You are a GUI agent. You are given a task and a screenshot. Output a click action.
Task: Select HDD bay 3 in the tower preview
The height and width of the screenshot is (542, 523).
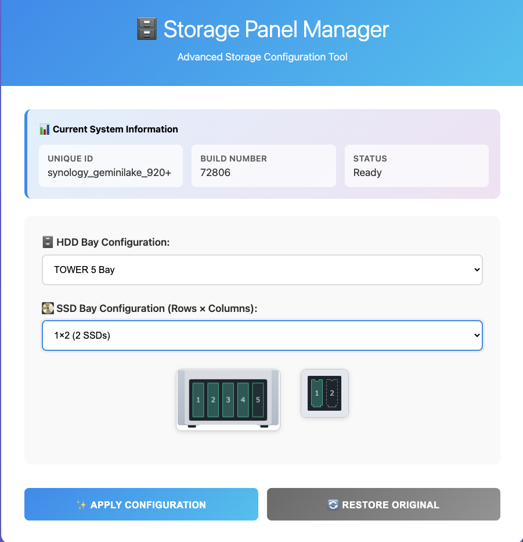pyautogui.click(x=228, y=400)
